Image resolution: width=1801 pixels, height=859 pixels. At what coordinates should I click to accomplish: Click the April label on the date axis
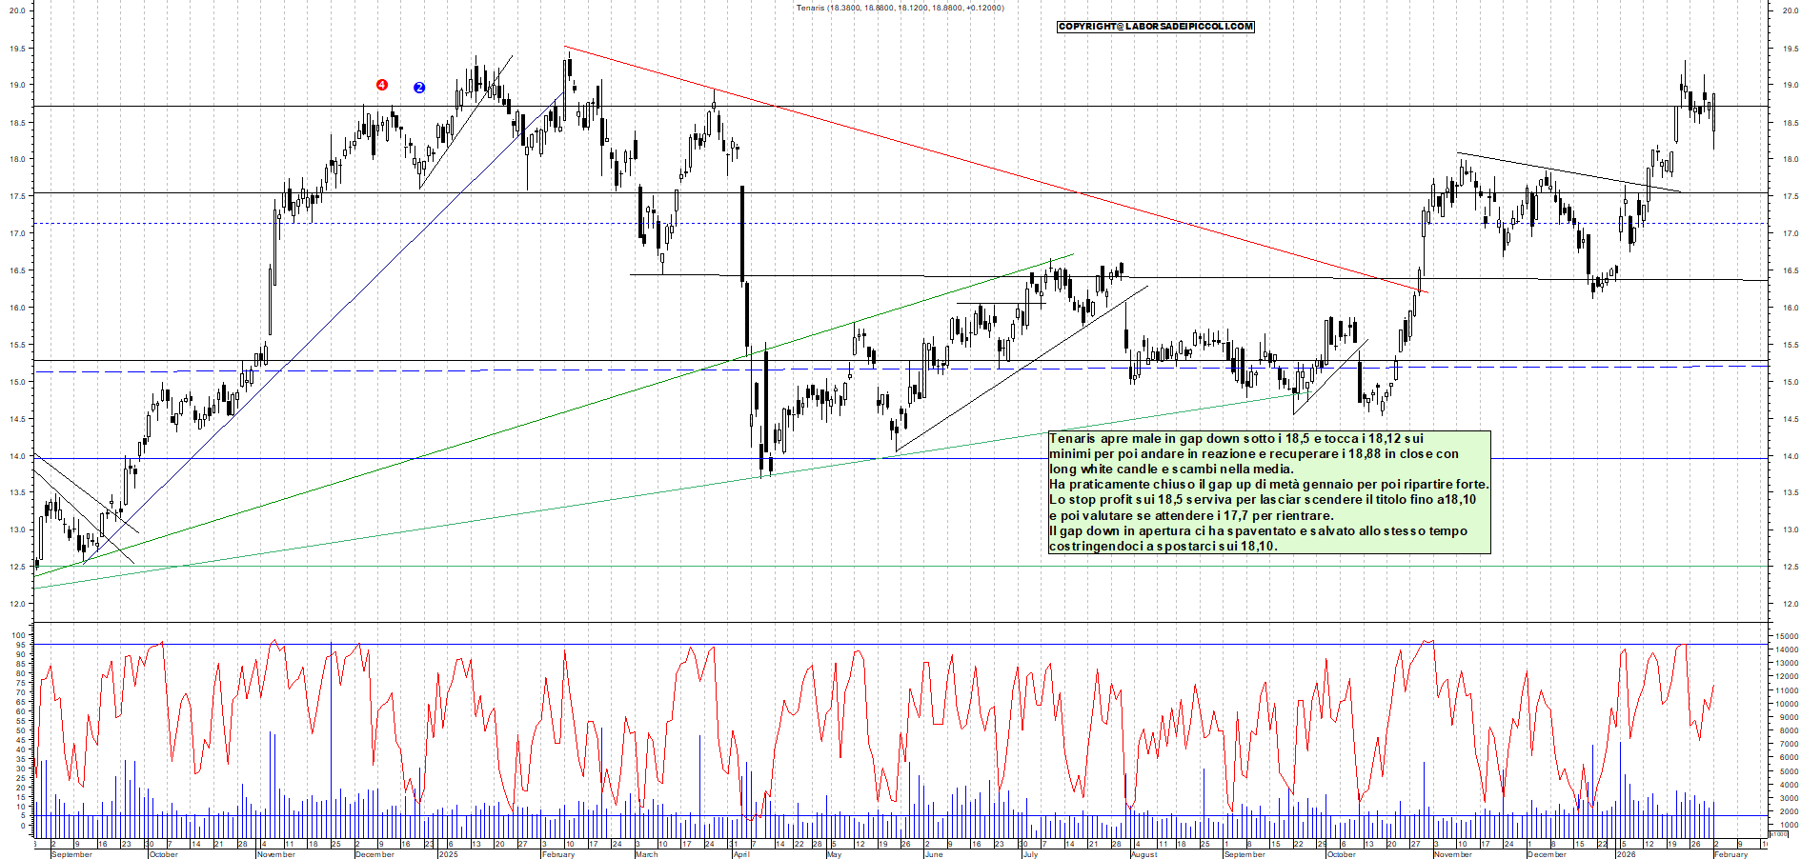tap(741, 854)
